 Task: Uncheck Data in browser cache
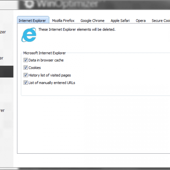25,60
